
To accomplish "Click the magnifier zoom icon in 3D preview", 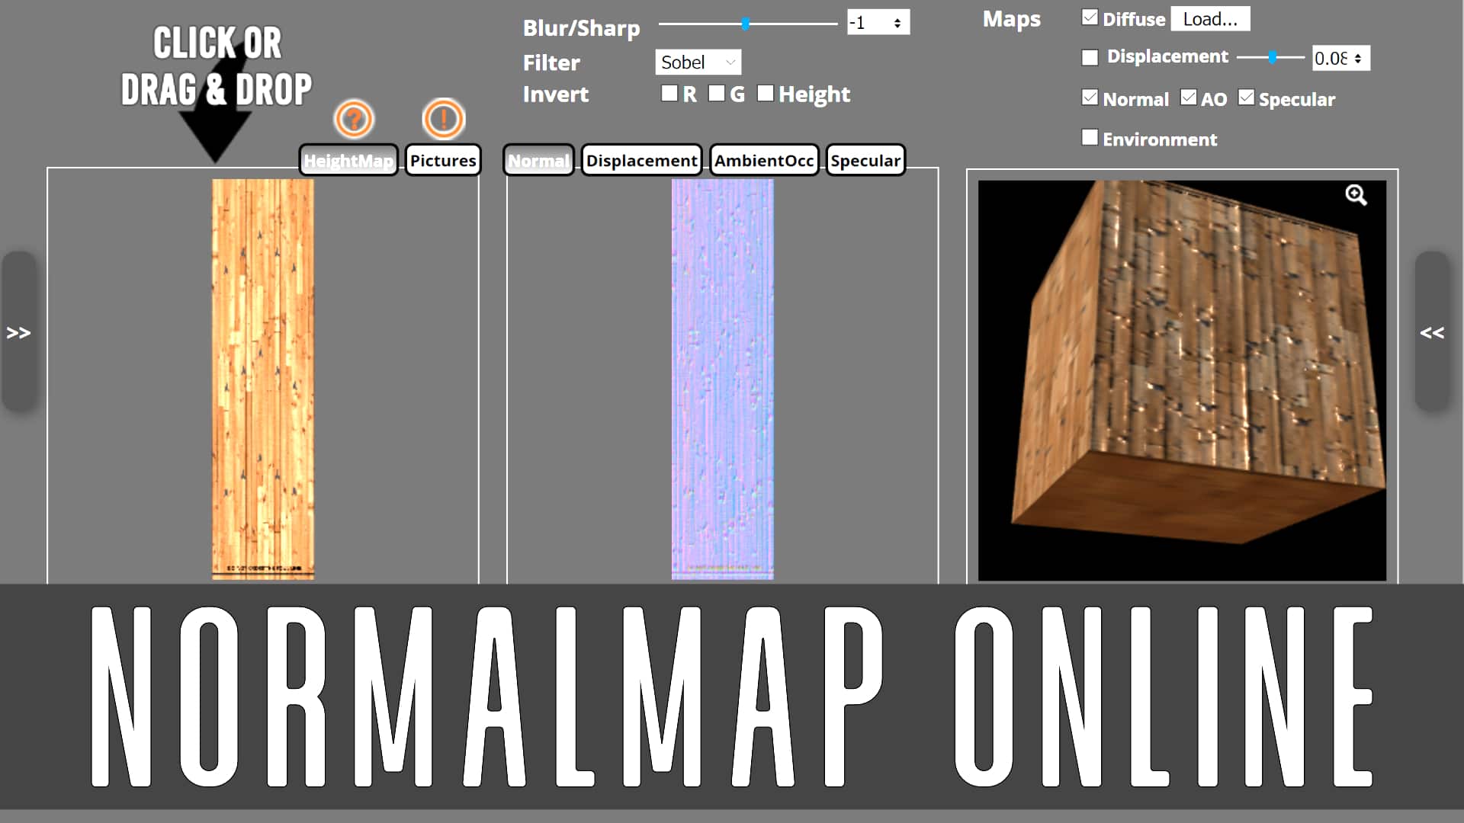I will click(x=1356, y=196).
